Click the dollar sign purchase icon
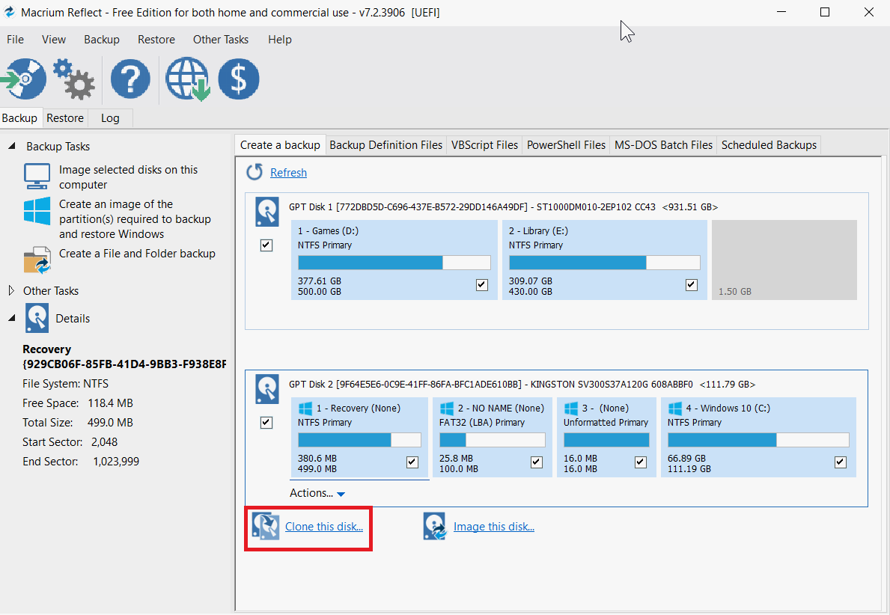 tap(239, 79)
